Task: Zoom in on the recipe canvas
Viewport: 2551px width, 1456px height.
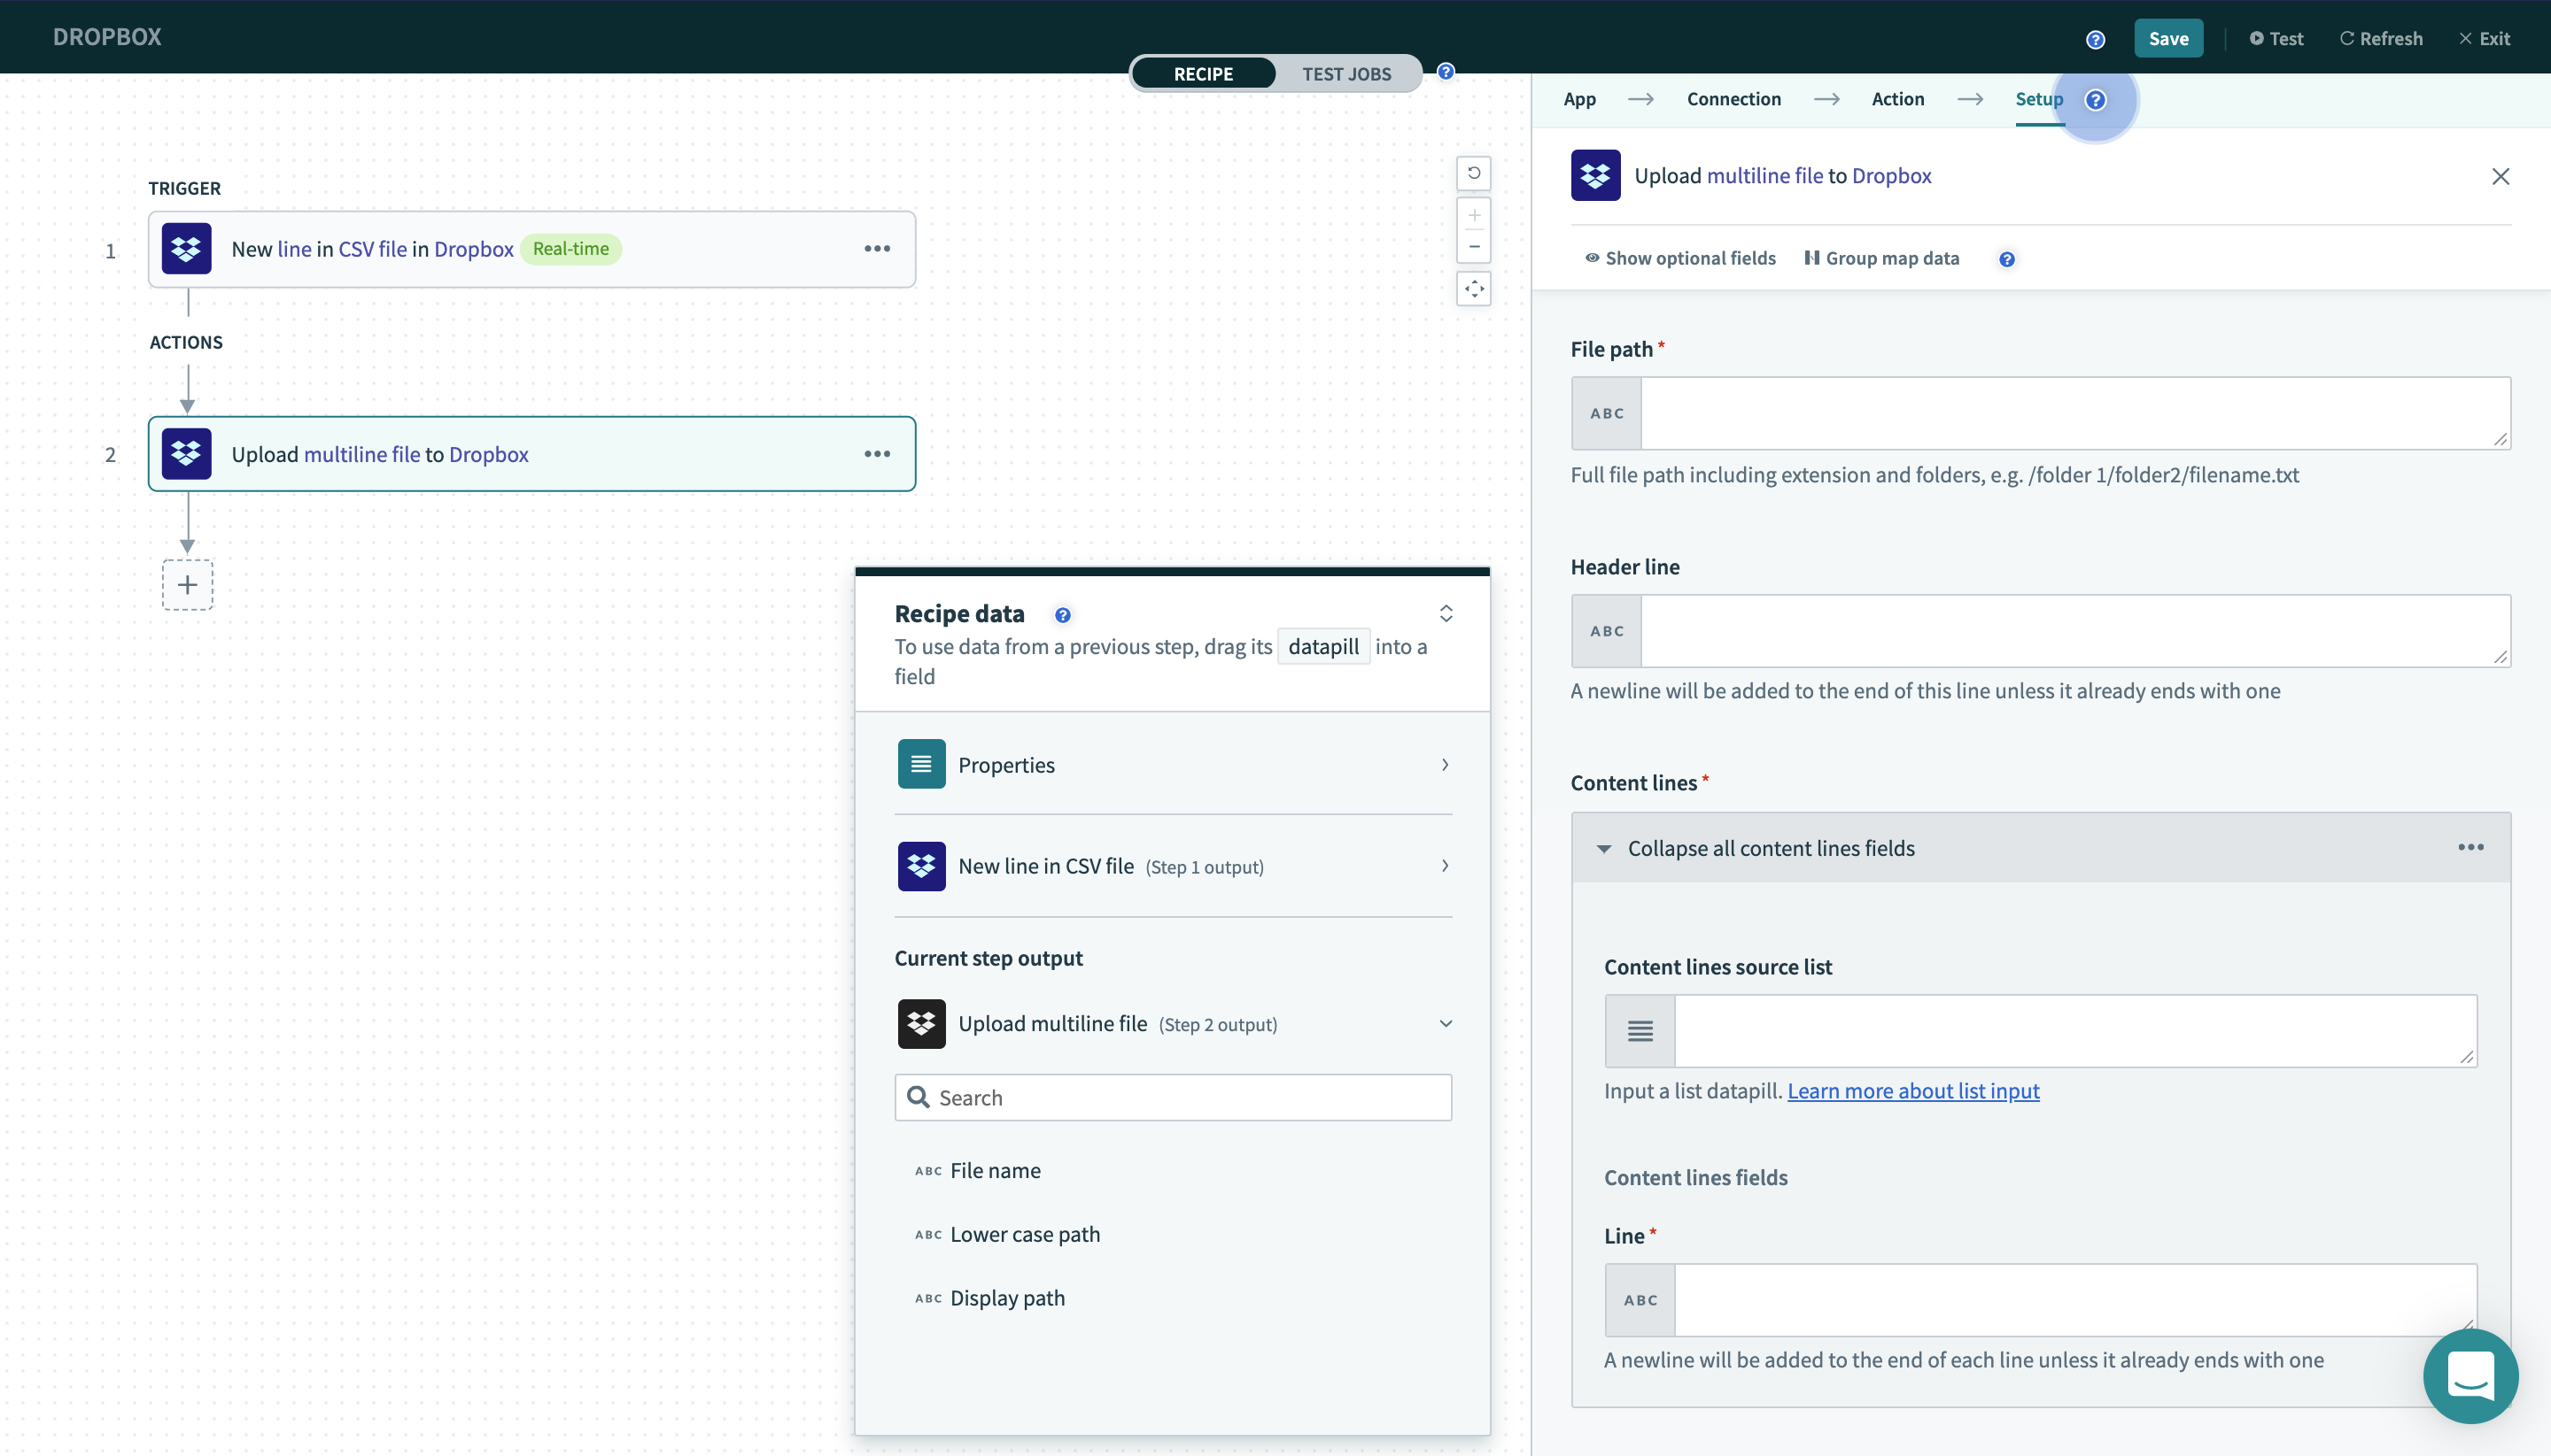Action: coord(1473,214)
